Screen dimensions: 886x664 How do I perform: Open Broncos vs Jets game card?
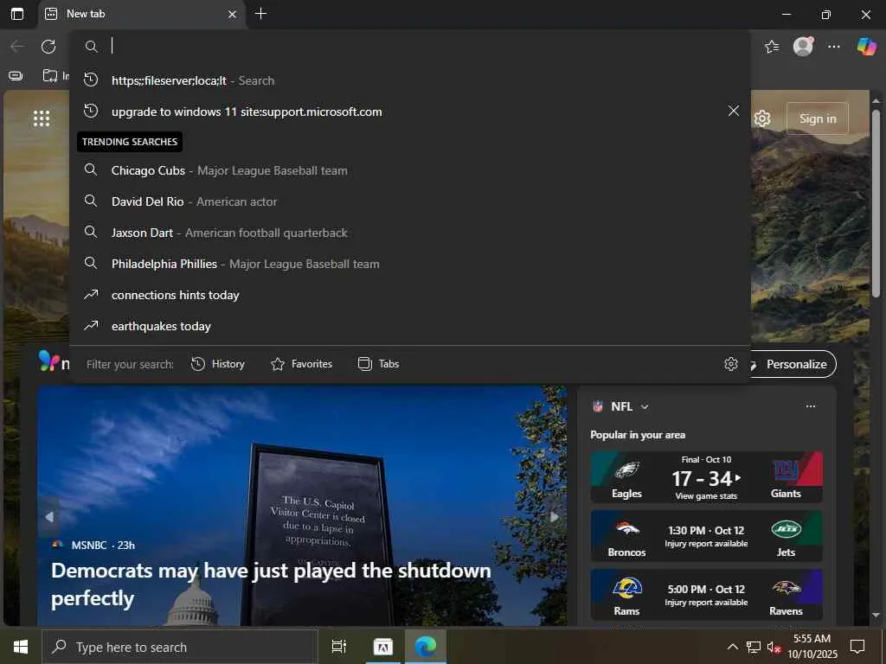tap(706, 536)
